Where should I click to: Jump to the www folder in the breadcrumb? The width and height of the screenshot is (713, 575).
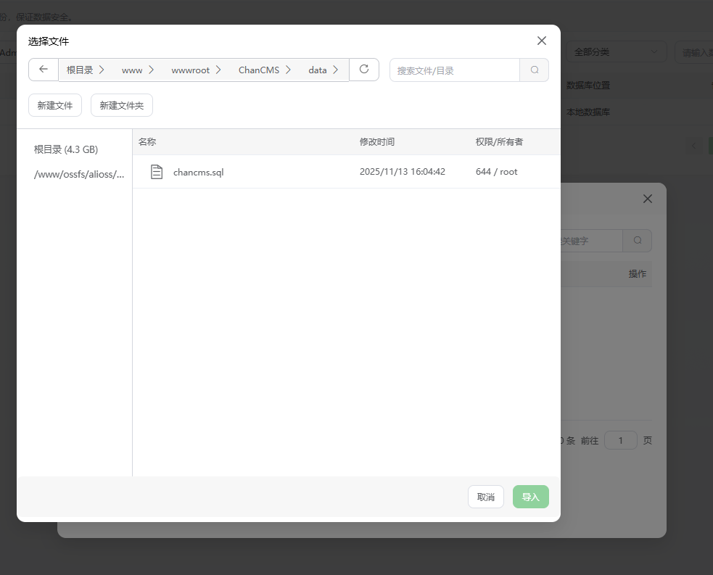pyautogui.click(x=132, y=70)
